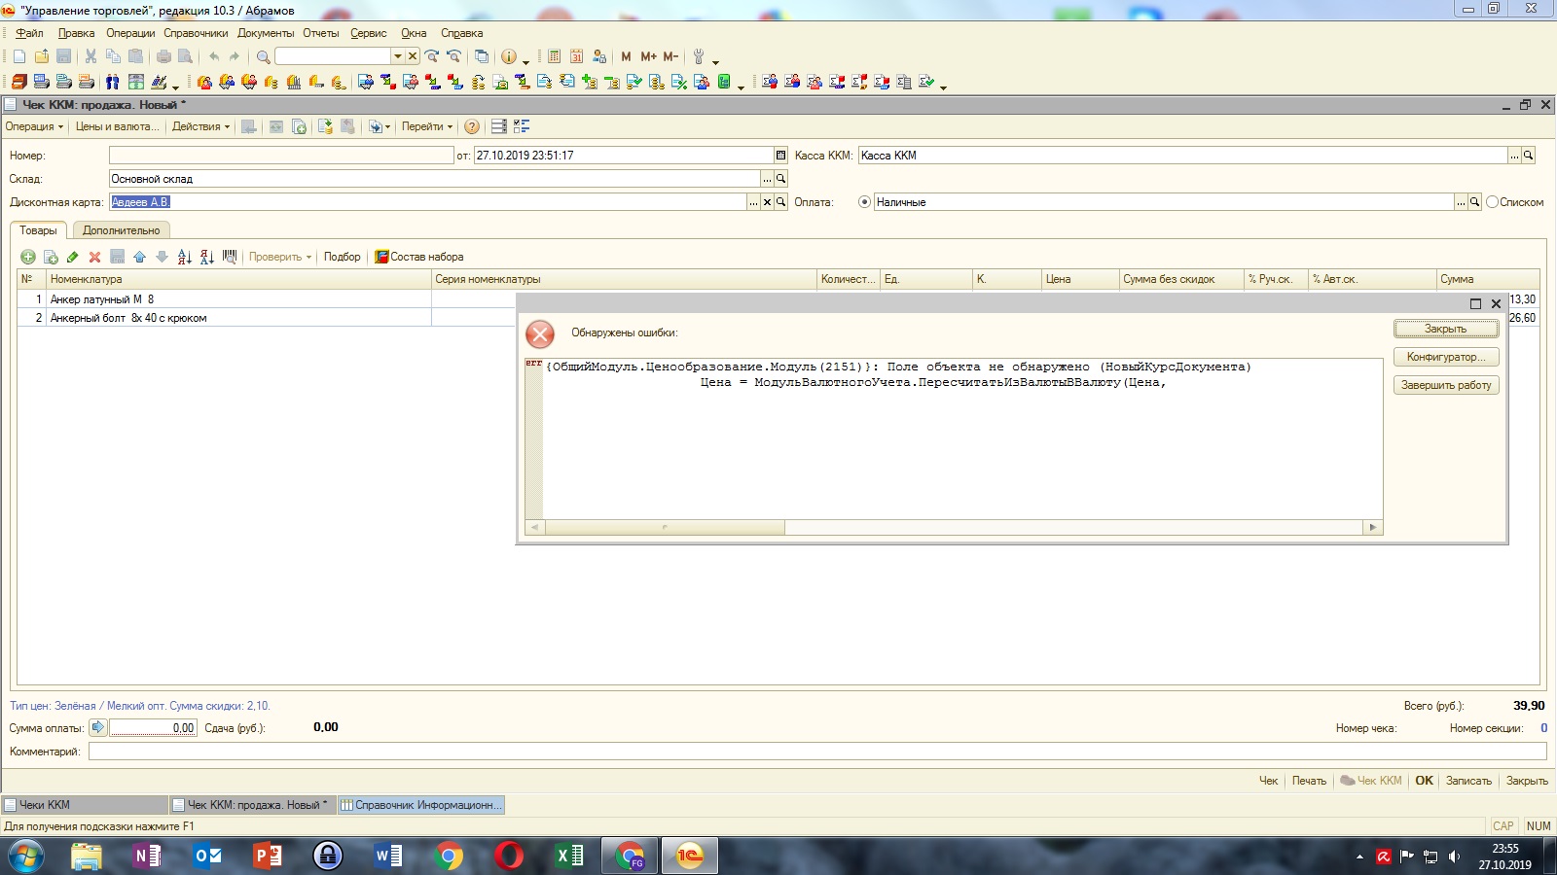Screen dimensions: 1557x875
Task: Open the calculator toolbar icon
Action: click(x=554, y=56)
